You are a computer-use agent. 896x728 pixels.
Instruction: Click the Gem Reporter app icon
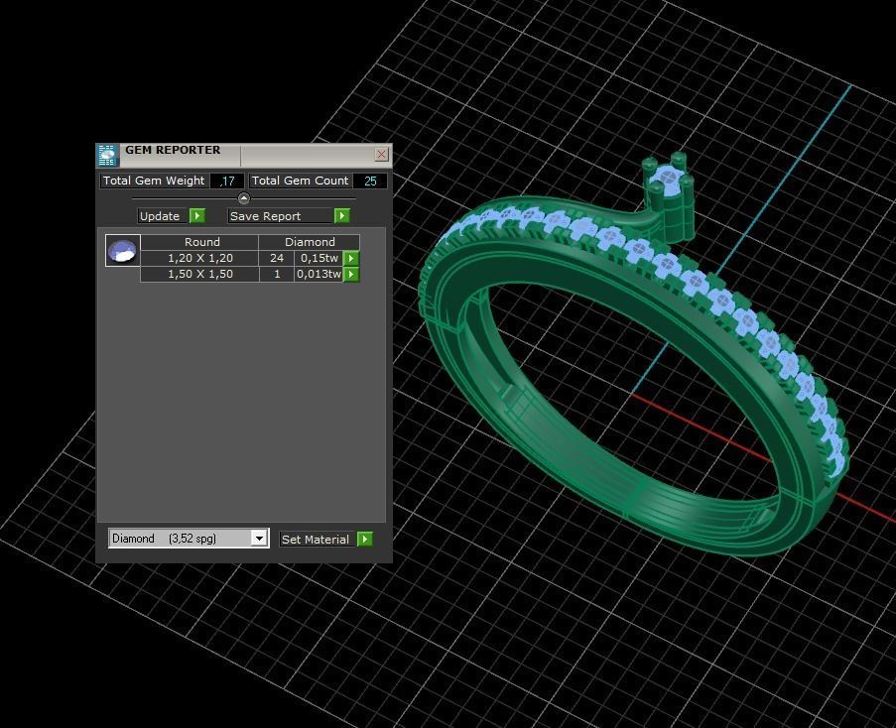pos(107,156)
